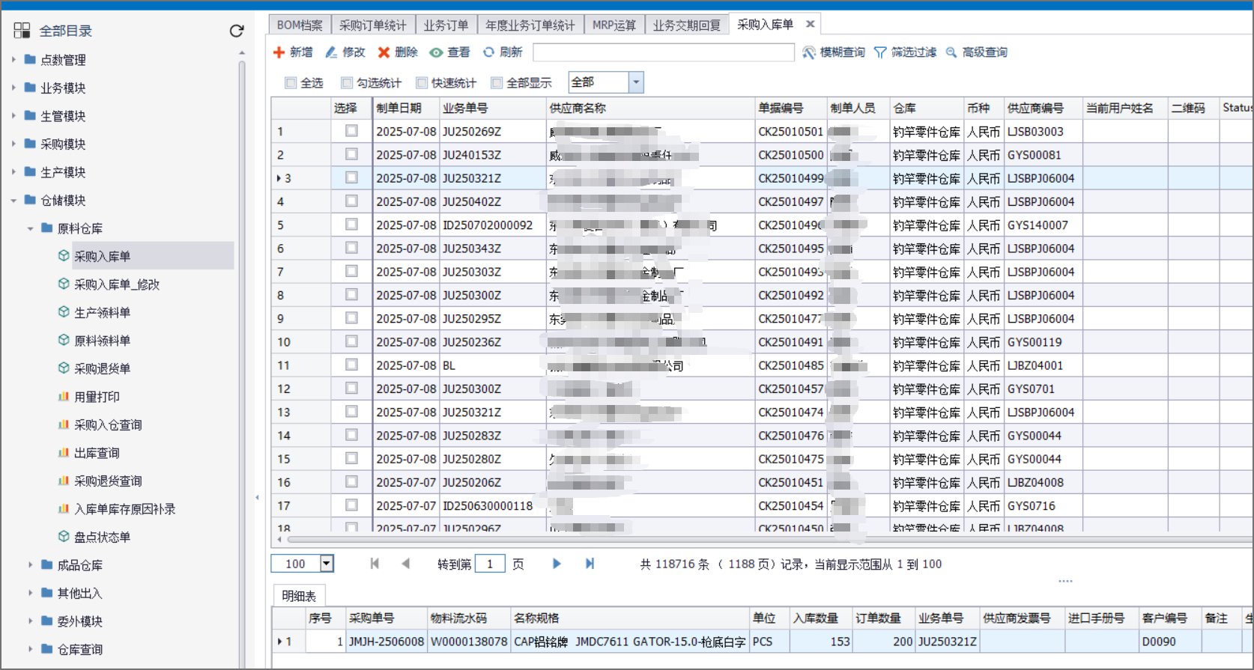
Task: Reload the 全部目录 tree with refresh icon
Action: tap(237, 31)
